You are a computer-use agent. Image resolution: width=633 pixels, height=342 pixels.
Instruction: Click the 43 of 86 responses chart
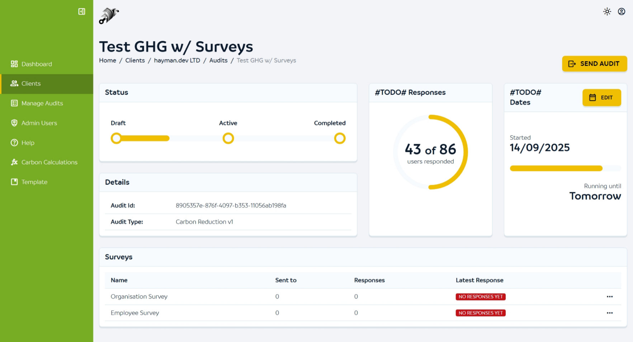tap(430, 152)
